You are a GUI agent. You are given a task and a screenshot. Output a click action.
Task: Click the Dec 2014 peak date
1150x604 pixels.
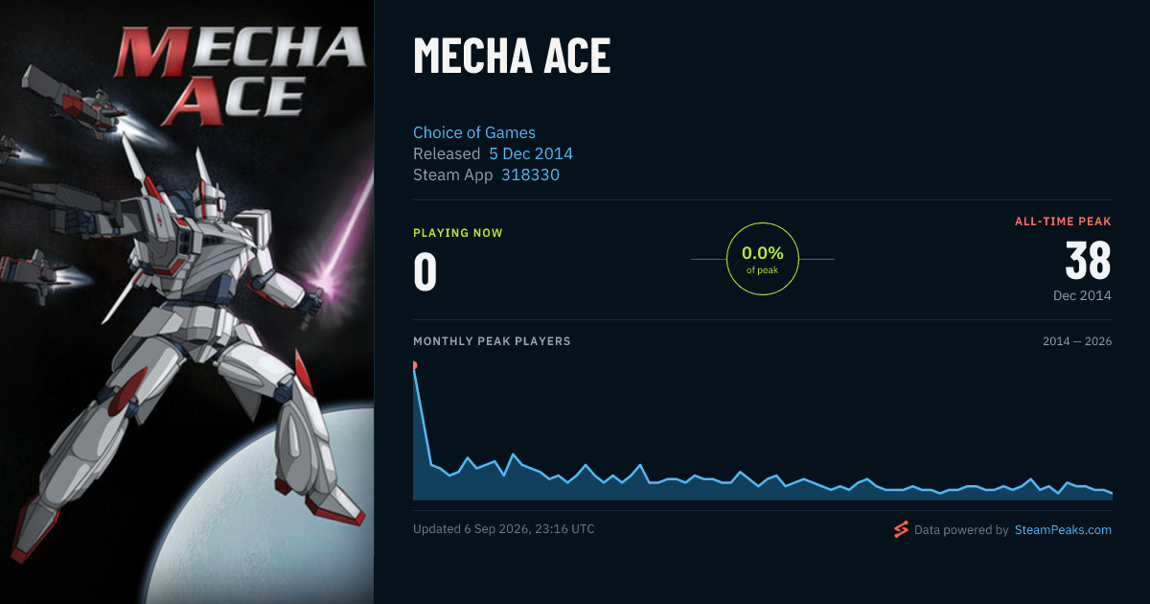[x=1082, y=295]
